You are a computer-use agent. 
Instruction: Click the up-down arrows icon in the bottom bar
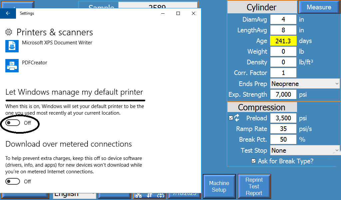point(150,195)
